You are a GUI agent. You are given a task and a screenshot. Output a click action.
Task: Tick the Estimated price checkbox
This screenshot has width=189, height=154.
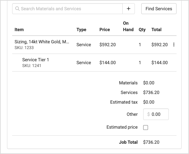tap(145, 127)
